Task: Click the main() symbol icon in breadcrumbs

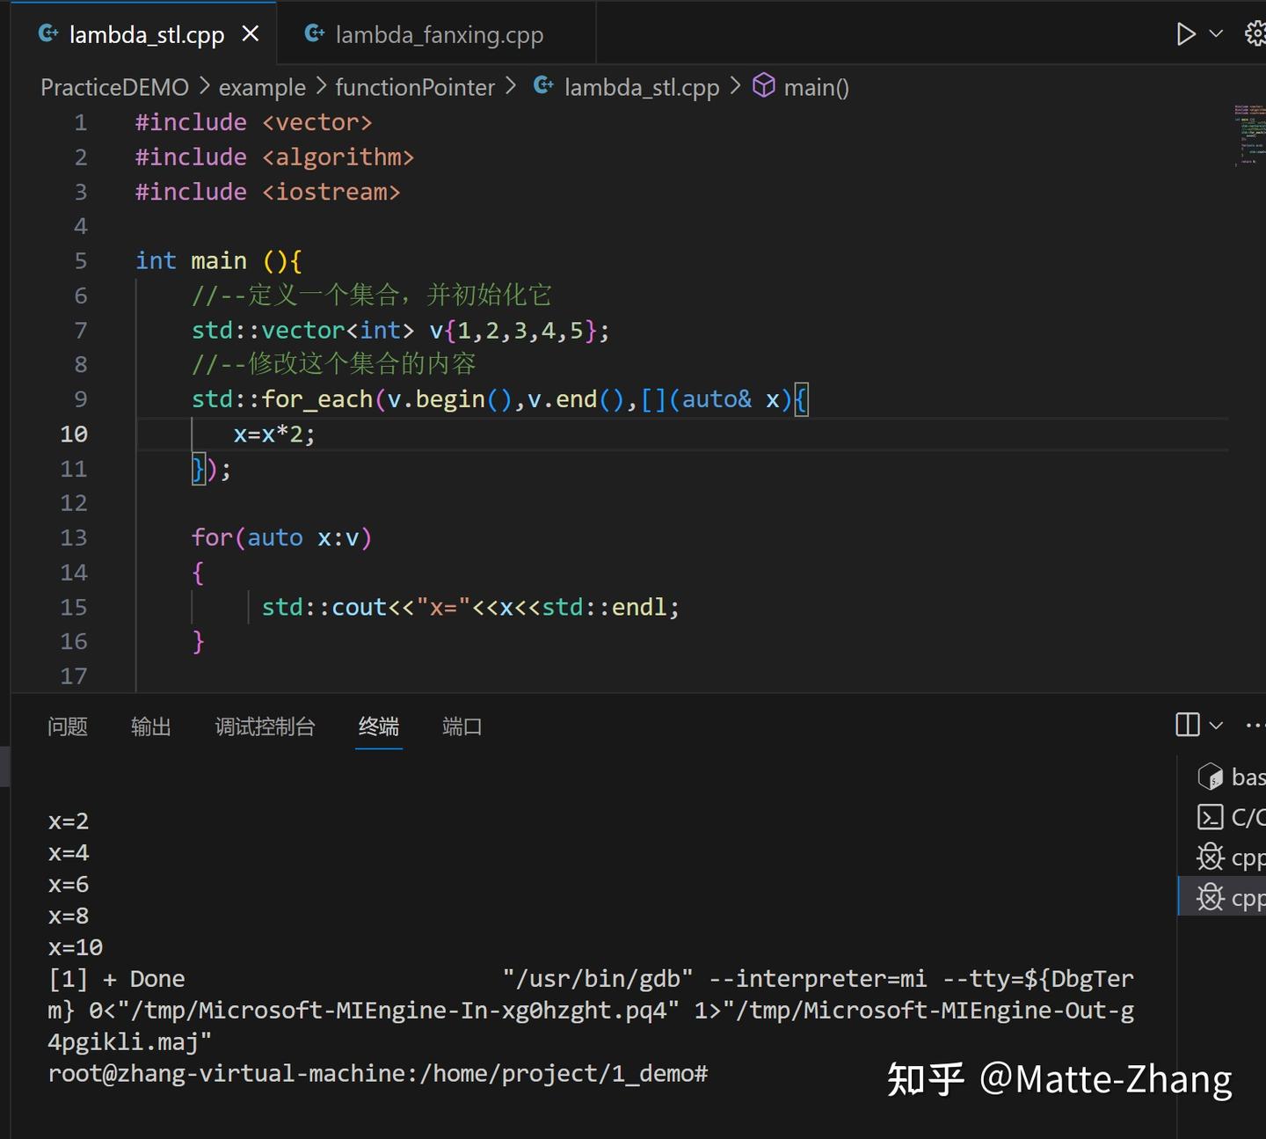Action: click(x=764, y=86)
